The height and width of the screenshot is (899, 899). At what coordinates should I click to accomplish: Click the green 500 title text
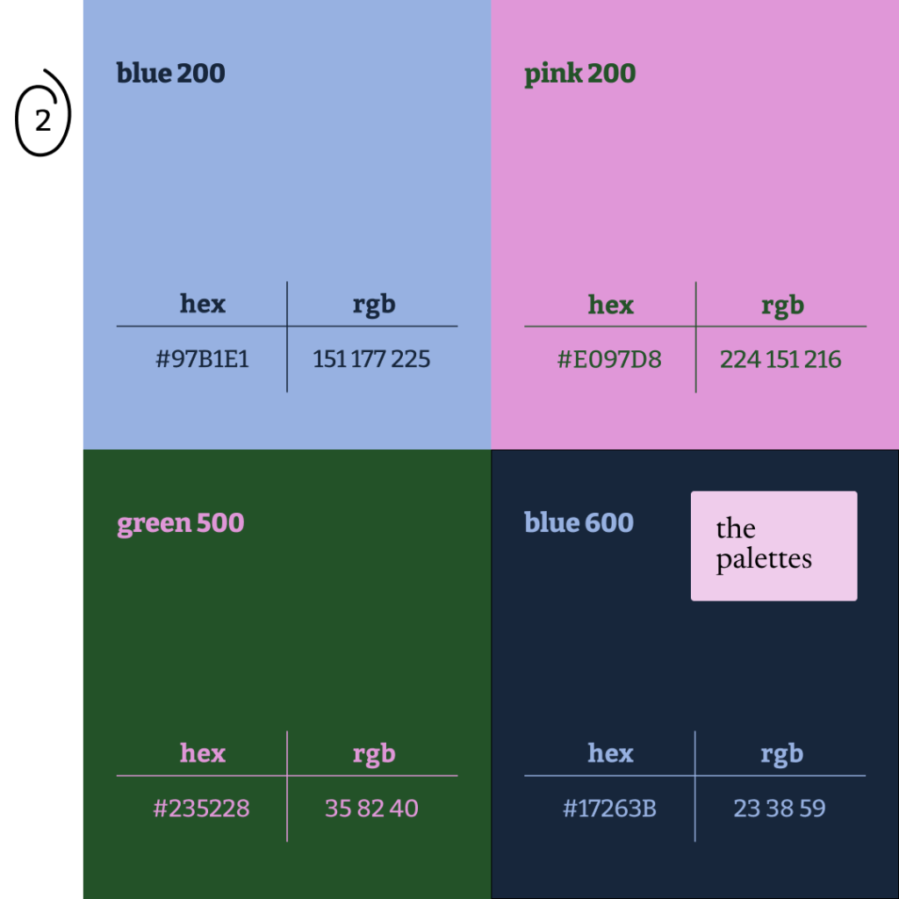click(181, 524)
